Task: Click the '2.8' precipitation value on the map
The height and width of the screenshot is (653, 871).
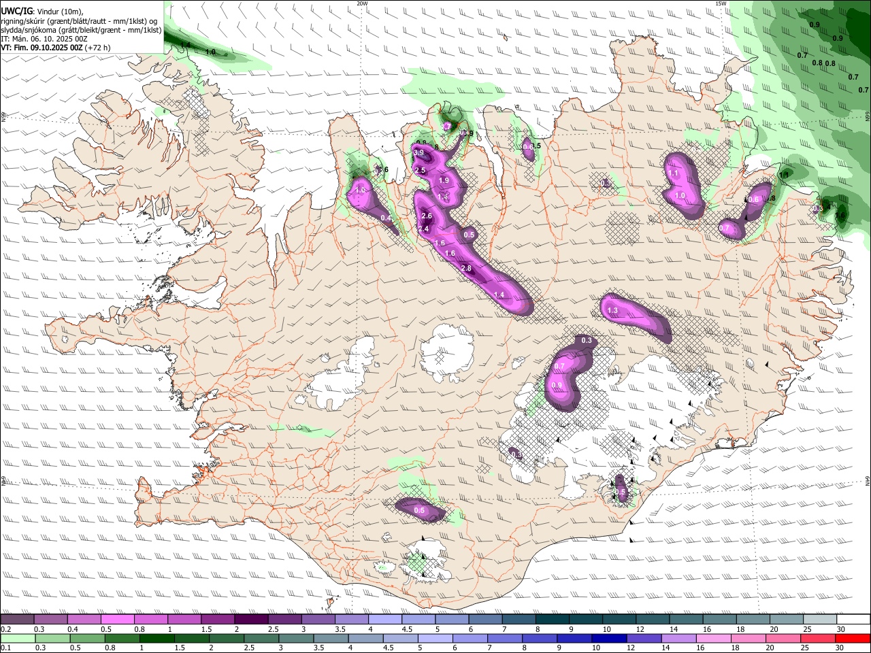Action: [466, 268]
